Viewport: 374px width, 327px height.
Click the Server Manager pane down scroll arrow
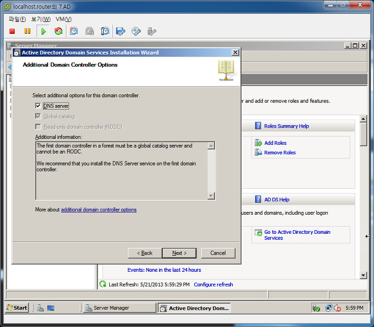pyautogui.click(x=363, y=275)
